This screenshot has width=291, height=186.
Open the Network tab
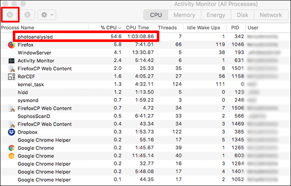(271, 15)
